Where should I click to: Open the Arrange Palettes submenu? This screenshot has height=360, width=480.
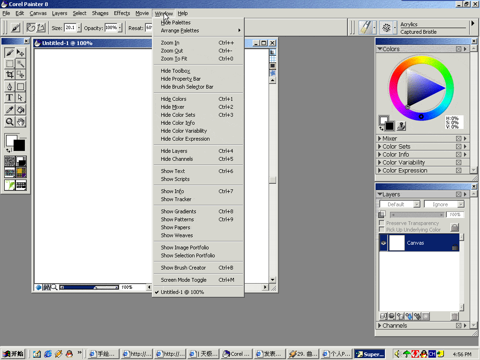coord(198,30)
